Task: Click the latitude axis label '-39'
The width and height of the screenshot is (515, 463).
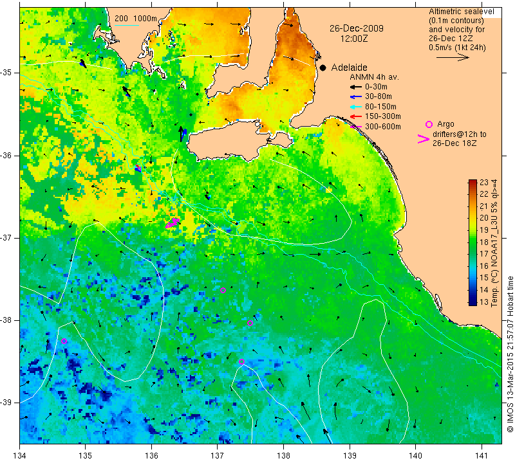Action: pos(6,403)
